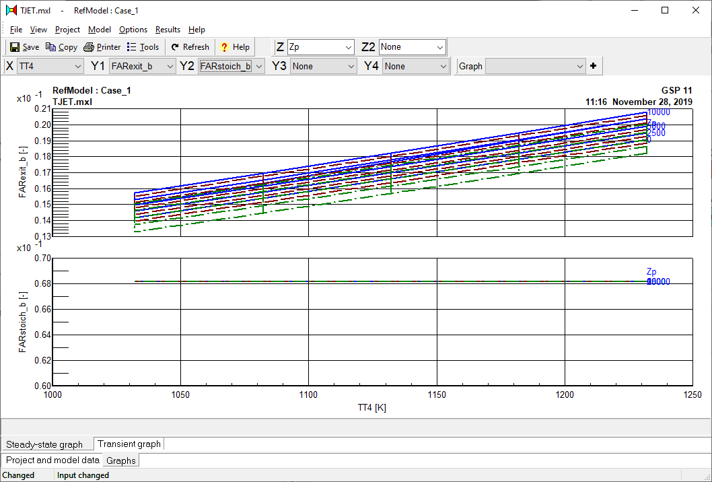Open the Printer output
The width and height of the screenshot is (712, 482).
tap(102, 46)
